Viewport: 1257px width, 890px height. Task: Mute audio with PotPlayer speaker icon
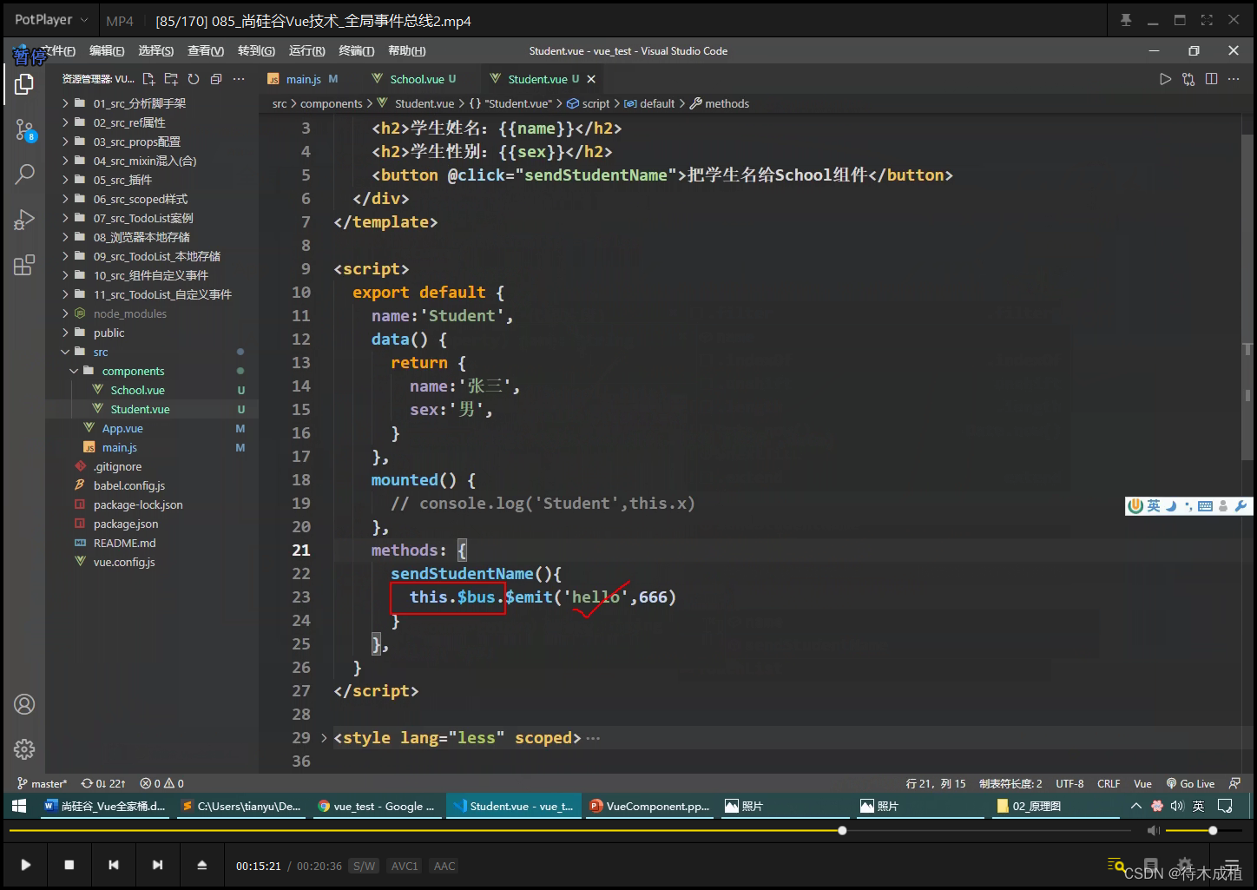point(1153,831)
